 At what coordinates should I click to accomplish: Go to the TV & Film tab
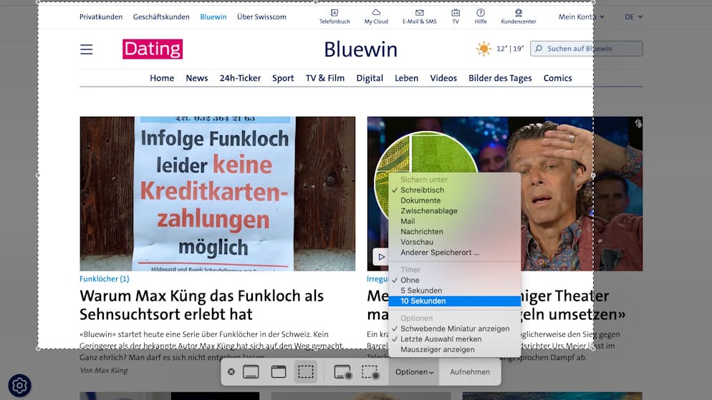point(325,78)
